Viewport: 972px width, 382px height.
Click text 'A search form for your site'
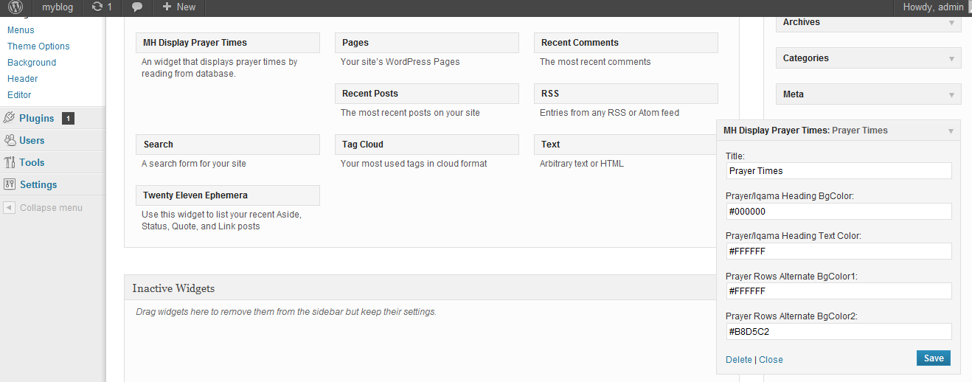click(x=194, y=164)
